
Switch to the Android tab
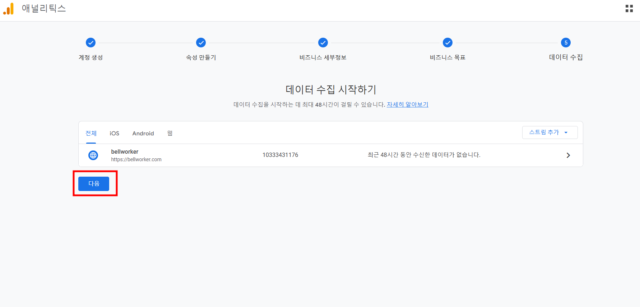[143, 133]
